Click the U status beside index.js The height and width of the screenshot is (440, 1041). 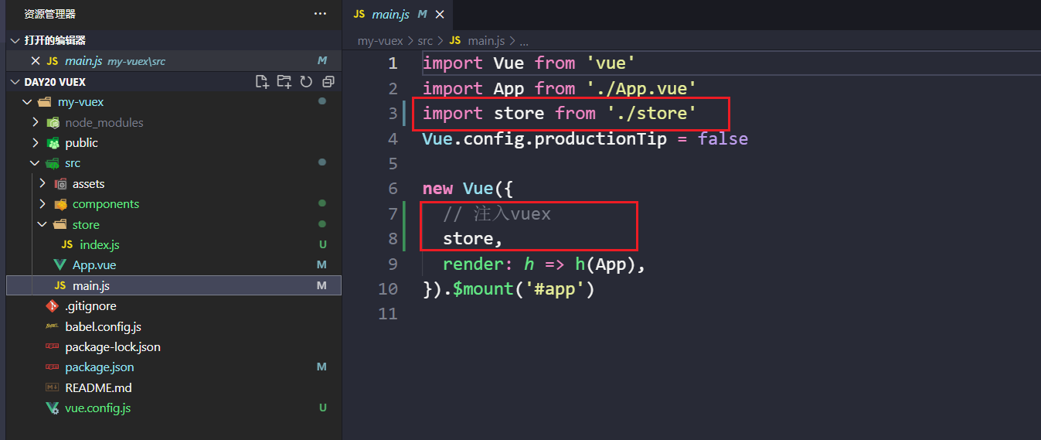pos(322,244)
